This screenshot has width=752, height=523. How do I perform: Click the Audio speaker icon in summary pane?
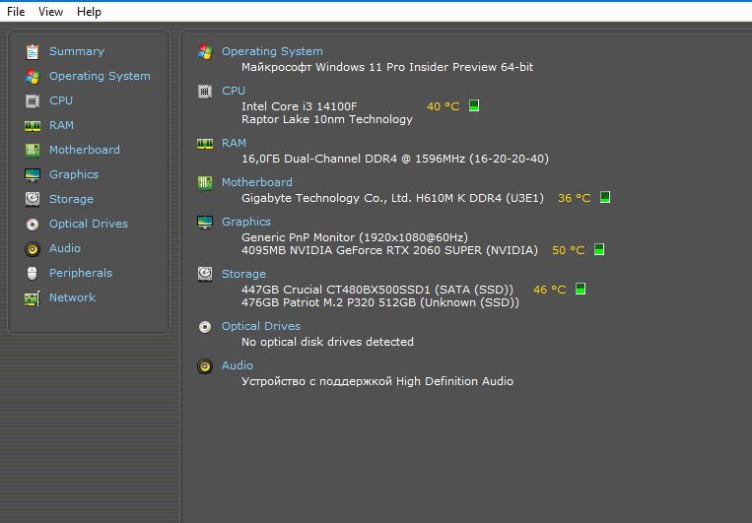(x=205, y=366)
